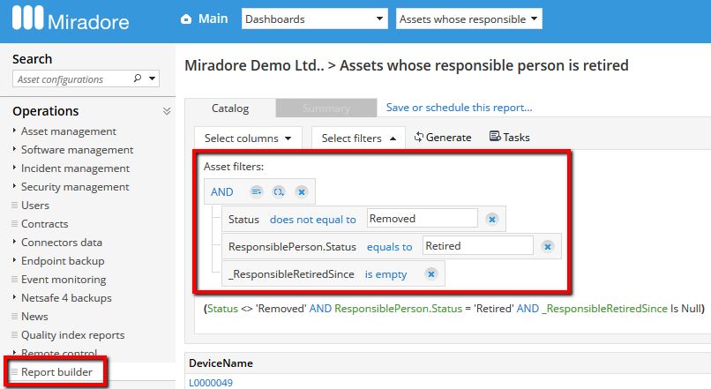Add a filter subgroup to AND group
Screen dimensions: 711x389
coord(279,191)
